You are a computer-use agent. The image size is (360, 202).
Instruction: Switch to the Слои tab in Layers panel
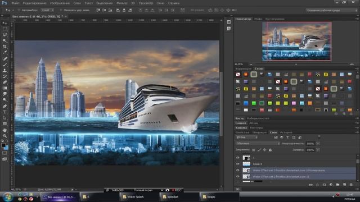pyautogui.click(x=273, y=132)
